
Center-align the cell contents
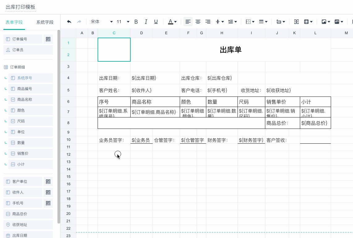point(198,22)
